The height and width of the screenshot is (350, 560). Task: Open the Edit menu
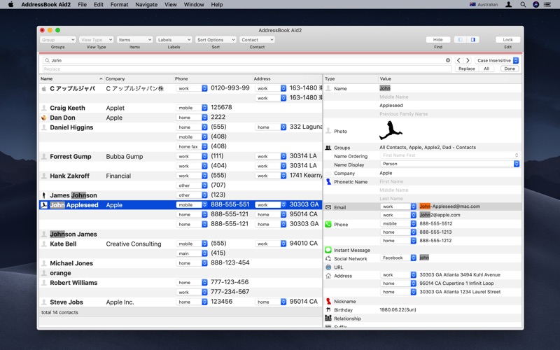click(99, 5)
